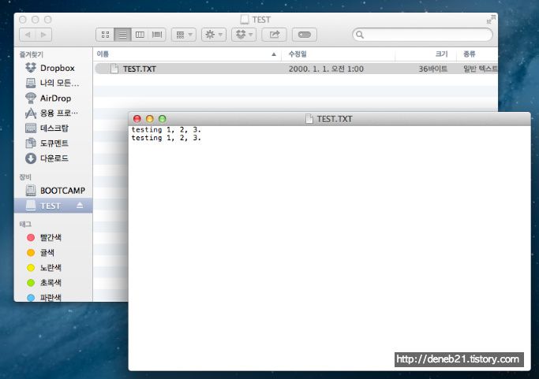Click second line 'testing 1, 2, 3.'
Screen dimensions: 539x379
[x=166, y=138]
